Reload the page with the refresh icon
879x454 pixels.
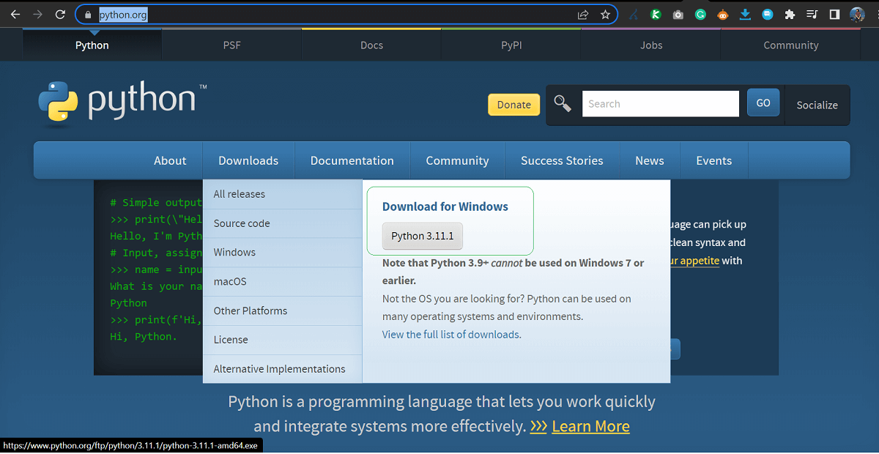[x=62, y=14]
